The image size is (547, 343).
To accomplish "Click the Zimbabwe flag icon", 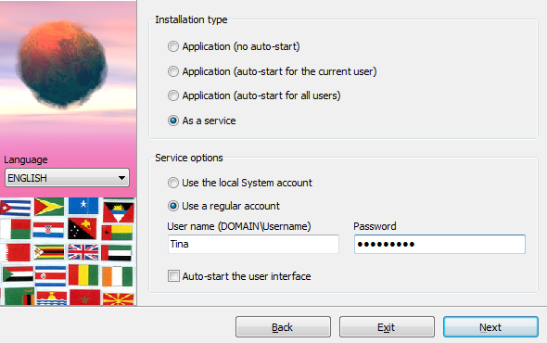I will (49, 252).
